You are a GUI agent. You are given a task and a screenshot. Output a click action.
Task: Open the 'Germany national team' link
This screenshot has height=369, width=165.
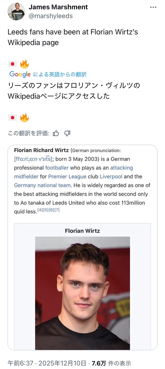tap(42, 185)
